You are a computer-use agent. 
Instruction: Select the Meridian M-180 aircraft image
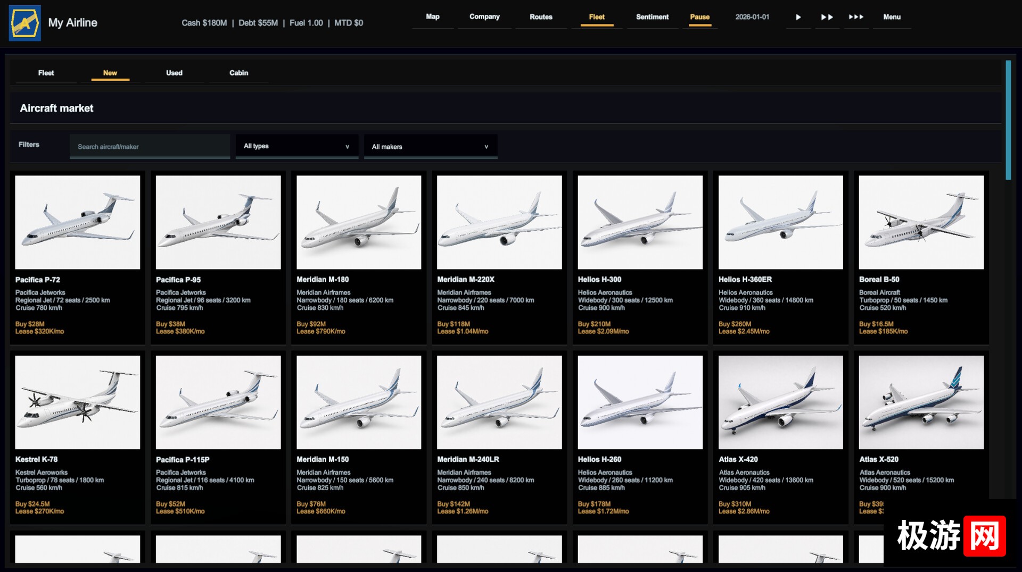click(359, 222)
